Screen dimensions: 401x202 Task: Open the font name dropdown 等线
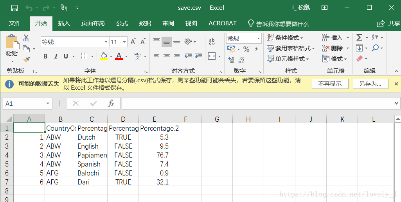[106, 42]
